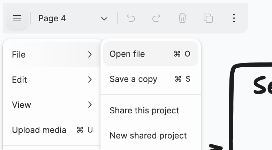Choose Open file in the submenu
The height and width of the screenshot is (150, 272).
(150, 54)
